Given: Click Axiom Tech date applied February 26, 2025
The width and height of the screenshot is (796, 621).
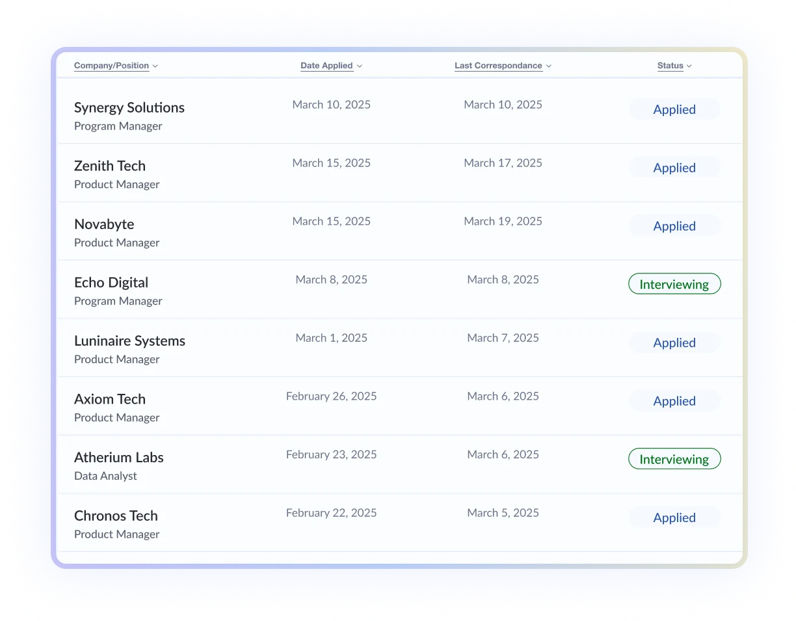Looking at the screenshot, I should [332, 396].
